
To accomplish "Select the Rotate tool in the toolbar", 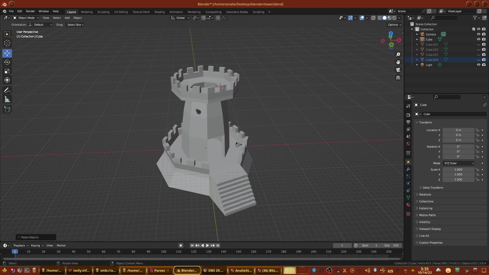I will tap(7, 62).
